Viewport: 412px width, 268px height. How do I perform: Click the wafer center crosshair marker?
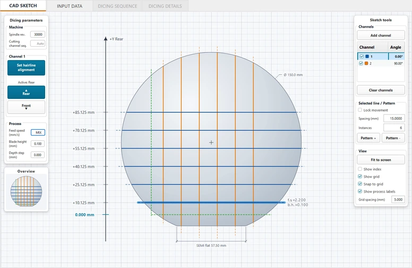coord(211,143)
